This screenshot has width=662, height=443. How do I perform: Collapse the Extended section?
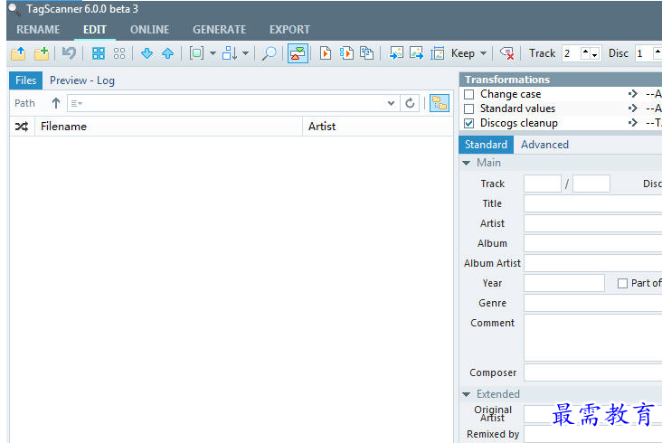(x=467, y=394)
